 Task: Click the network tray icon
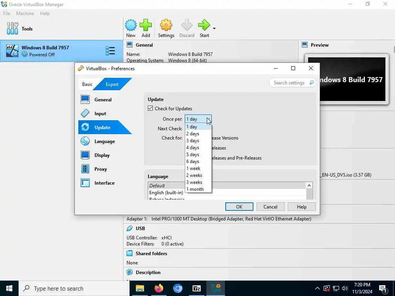coord(336,288)
